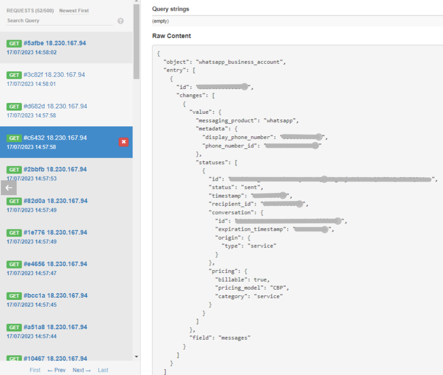
Task: Click the Prev pagination control
Action: [56, 370]
